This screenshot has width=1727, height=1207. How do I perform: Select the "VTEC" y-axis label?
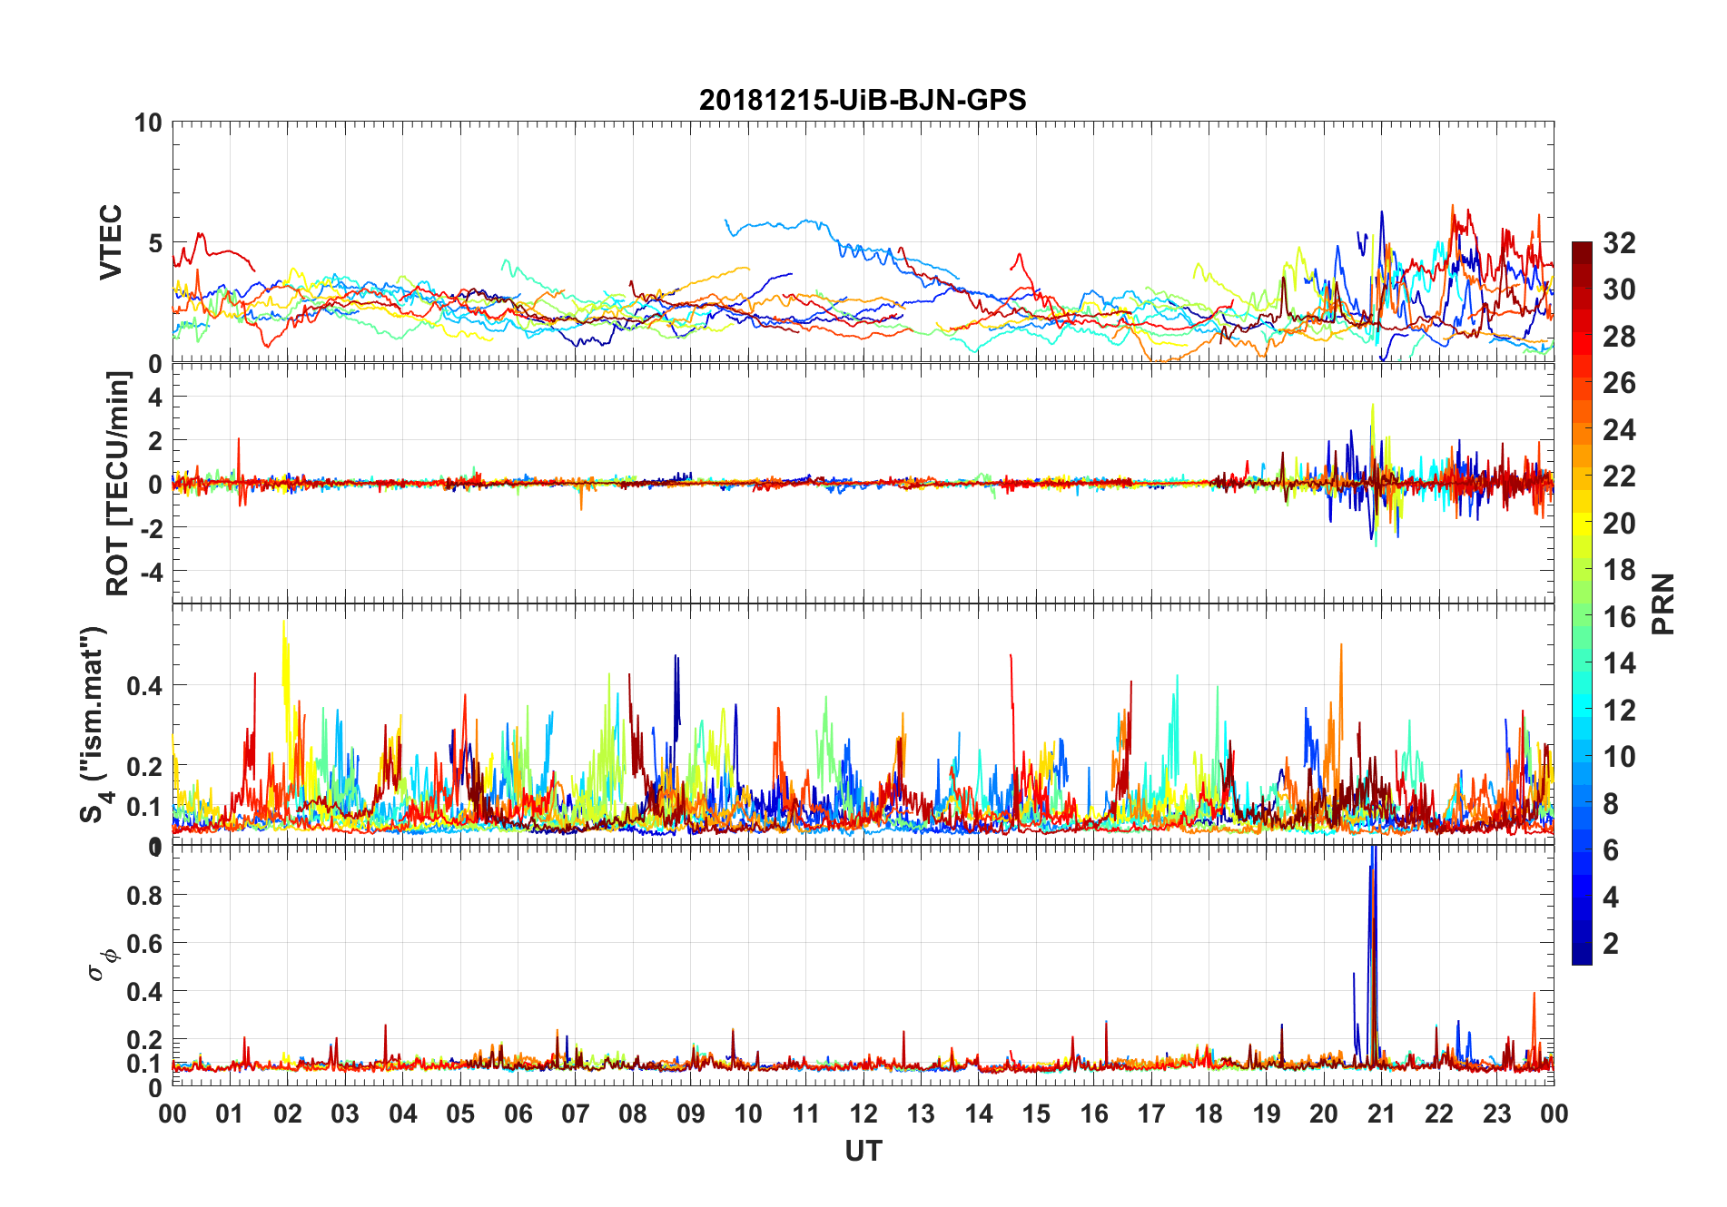pyautogui.click(x=111, y=242)
